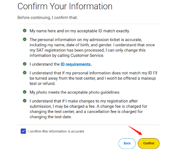
Task: Click green check icon beside 'My name here' statement
Action: 24,30
